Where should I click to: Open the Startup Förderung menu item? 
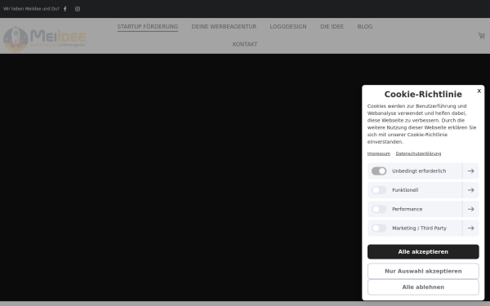pos(148,27)
